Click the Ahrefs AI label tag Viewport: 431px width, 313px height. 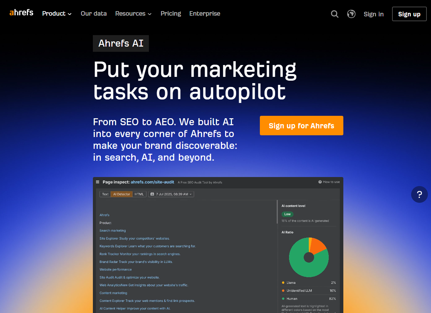click(x=121, y=43)
